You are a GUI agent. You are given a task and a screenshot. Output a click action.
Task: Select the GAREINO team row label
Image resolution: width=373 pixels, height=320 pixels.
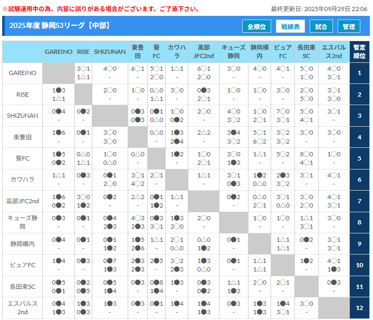(x=23, y=73)
